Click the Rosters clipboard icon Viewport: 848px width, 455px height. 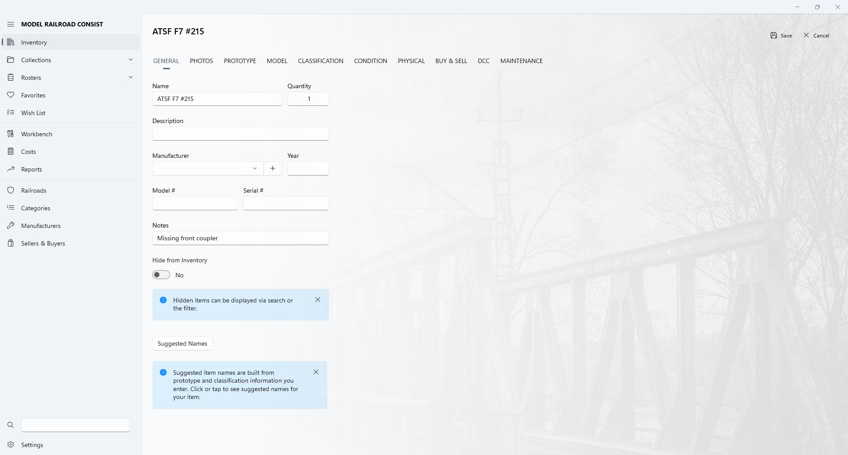11,78
